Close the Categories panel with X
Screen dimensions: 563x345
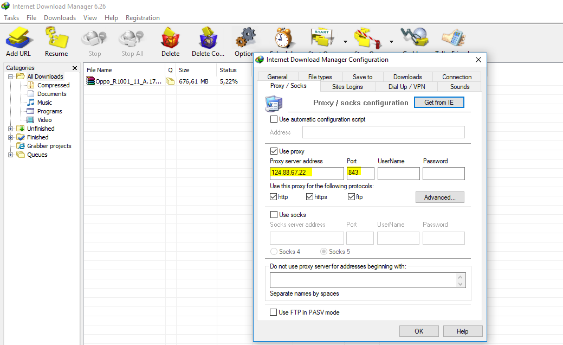(75, 68)
